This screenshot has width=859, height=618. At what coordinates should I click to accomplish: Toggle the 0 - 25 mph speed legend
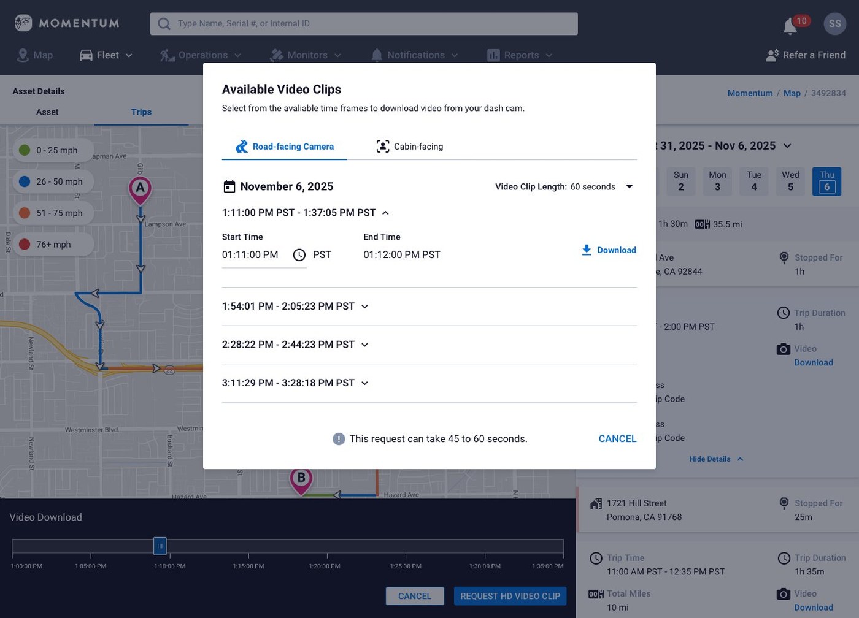pos(52,150)
